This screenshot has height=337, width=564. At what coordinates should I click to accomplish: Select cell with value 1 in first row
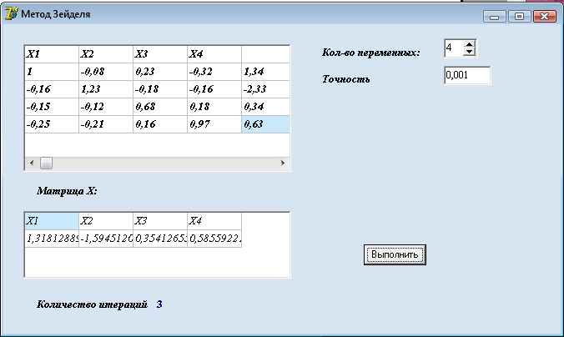click(52, 72)
